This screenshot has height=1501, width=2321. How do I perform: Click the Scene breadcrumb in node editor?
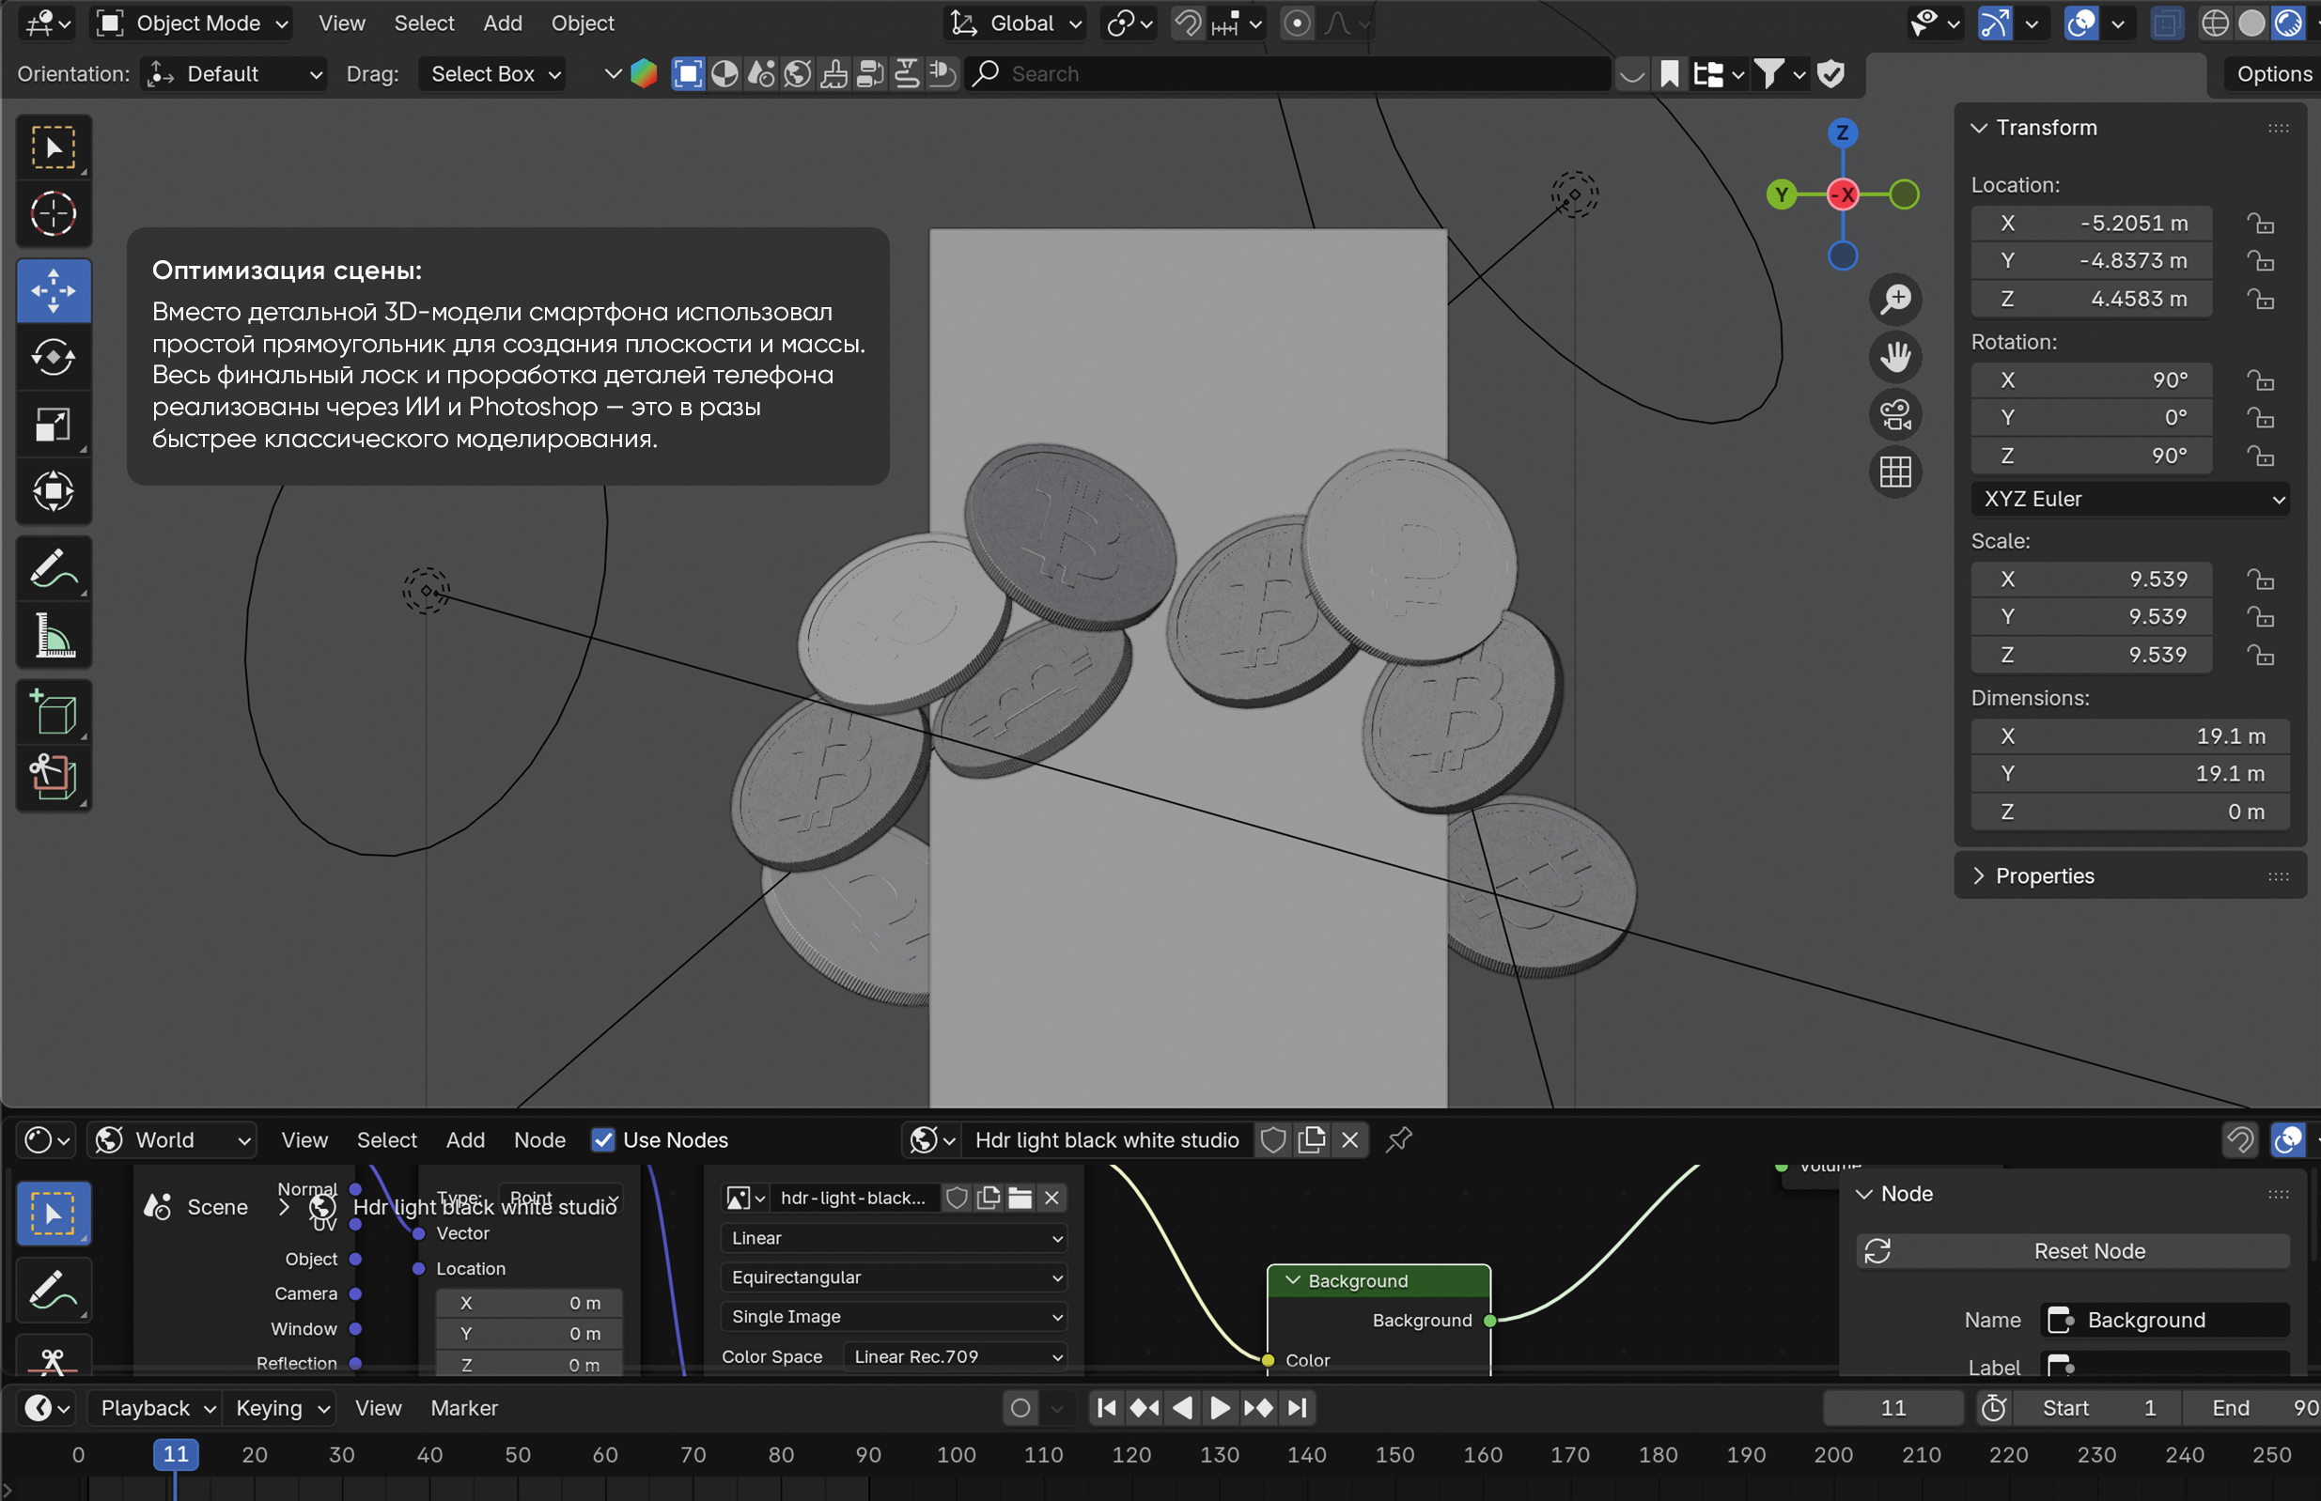pos(197,1207)
